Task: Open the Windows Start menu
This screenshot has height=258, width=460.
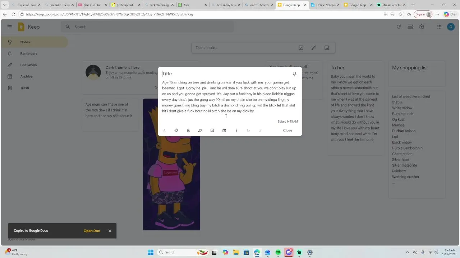Action: [151, 252]
